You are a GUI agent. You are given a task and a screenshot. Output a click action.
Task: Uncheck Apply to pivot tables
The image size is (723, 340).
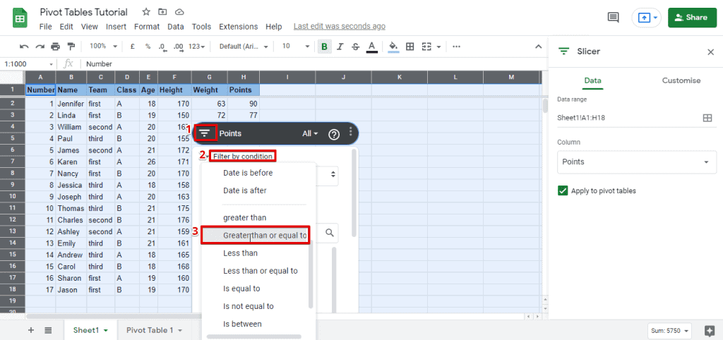click(563, 190)
